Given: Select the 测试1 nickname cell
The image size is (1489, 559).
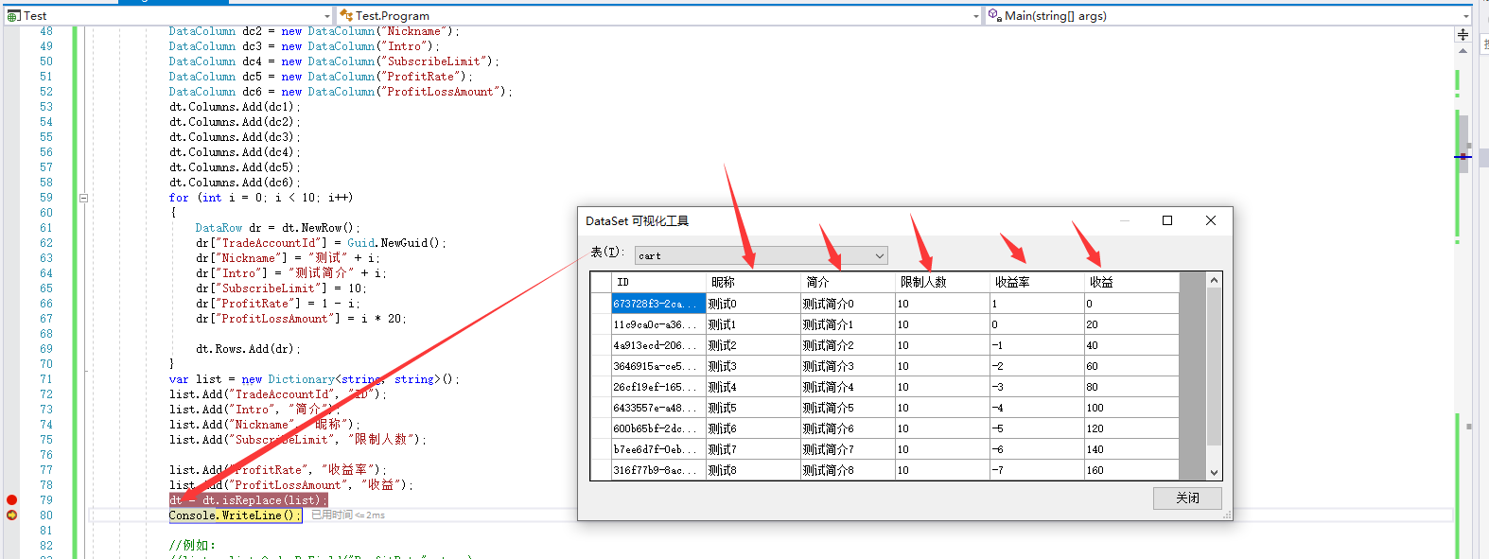Looking at the screenshot, I should point(753,324).
